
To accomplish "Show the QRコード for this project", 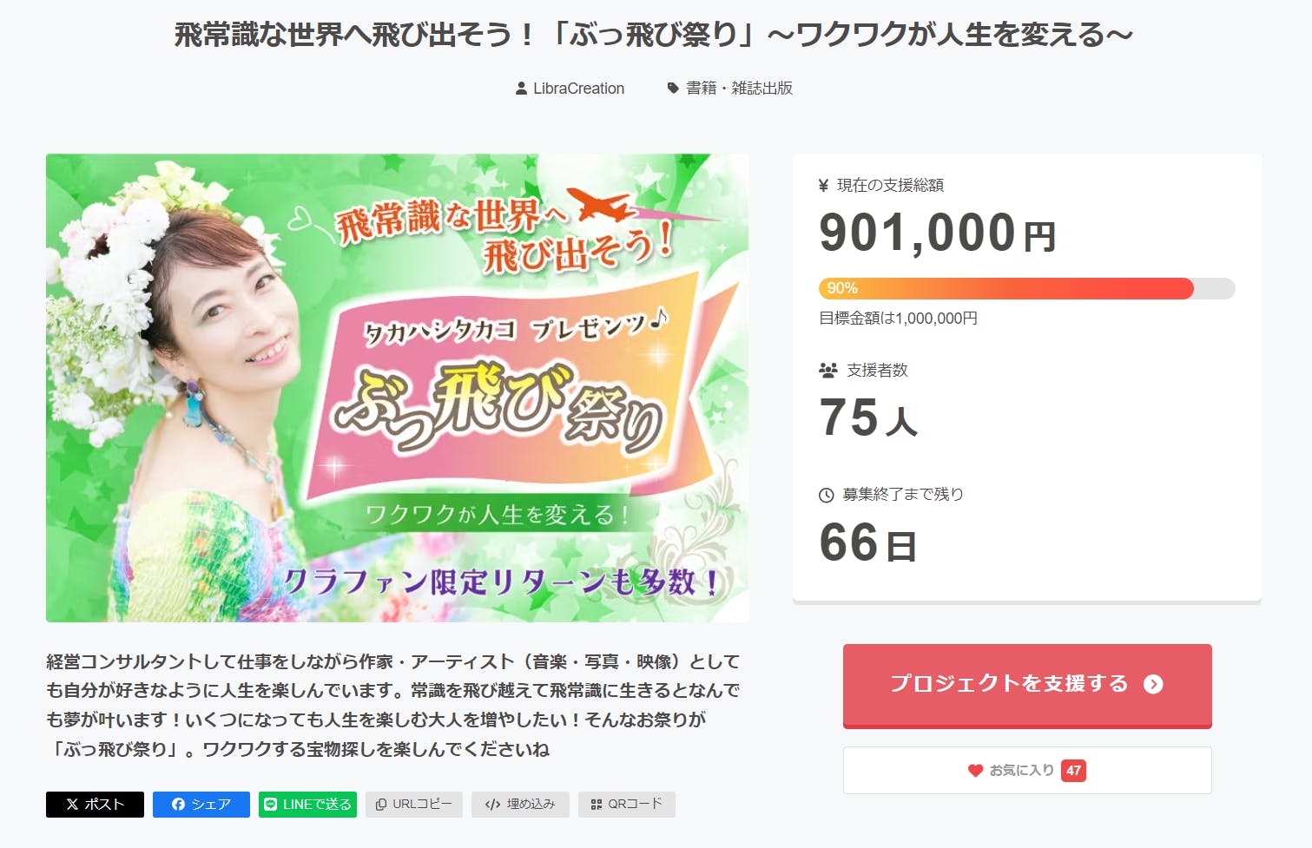I will click(x=626, y=805).
